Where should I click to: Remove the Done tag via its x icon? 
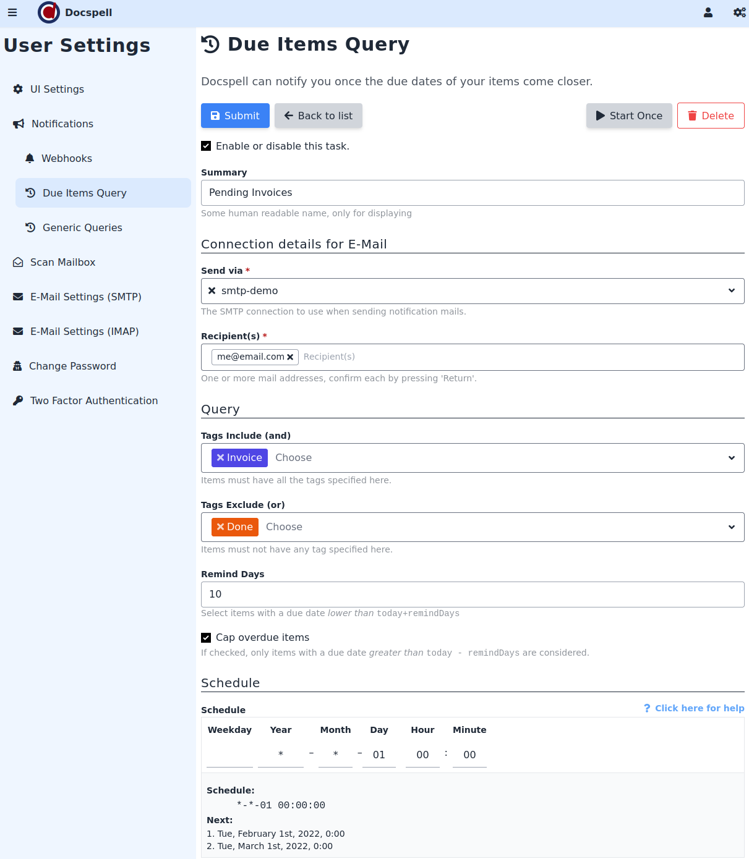tap(220, 527)
